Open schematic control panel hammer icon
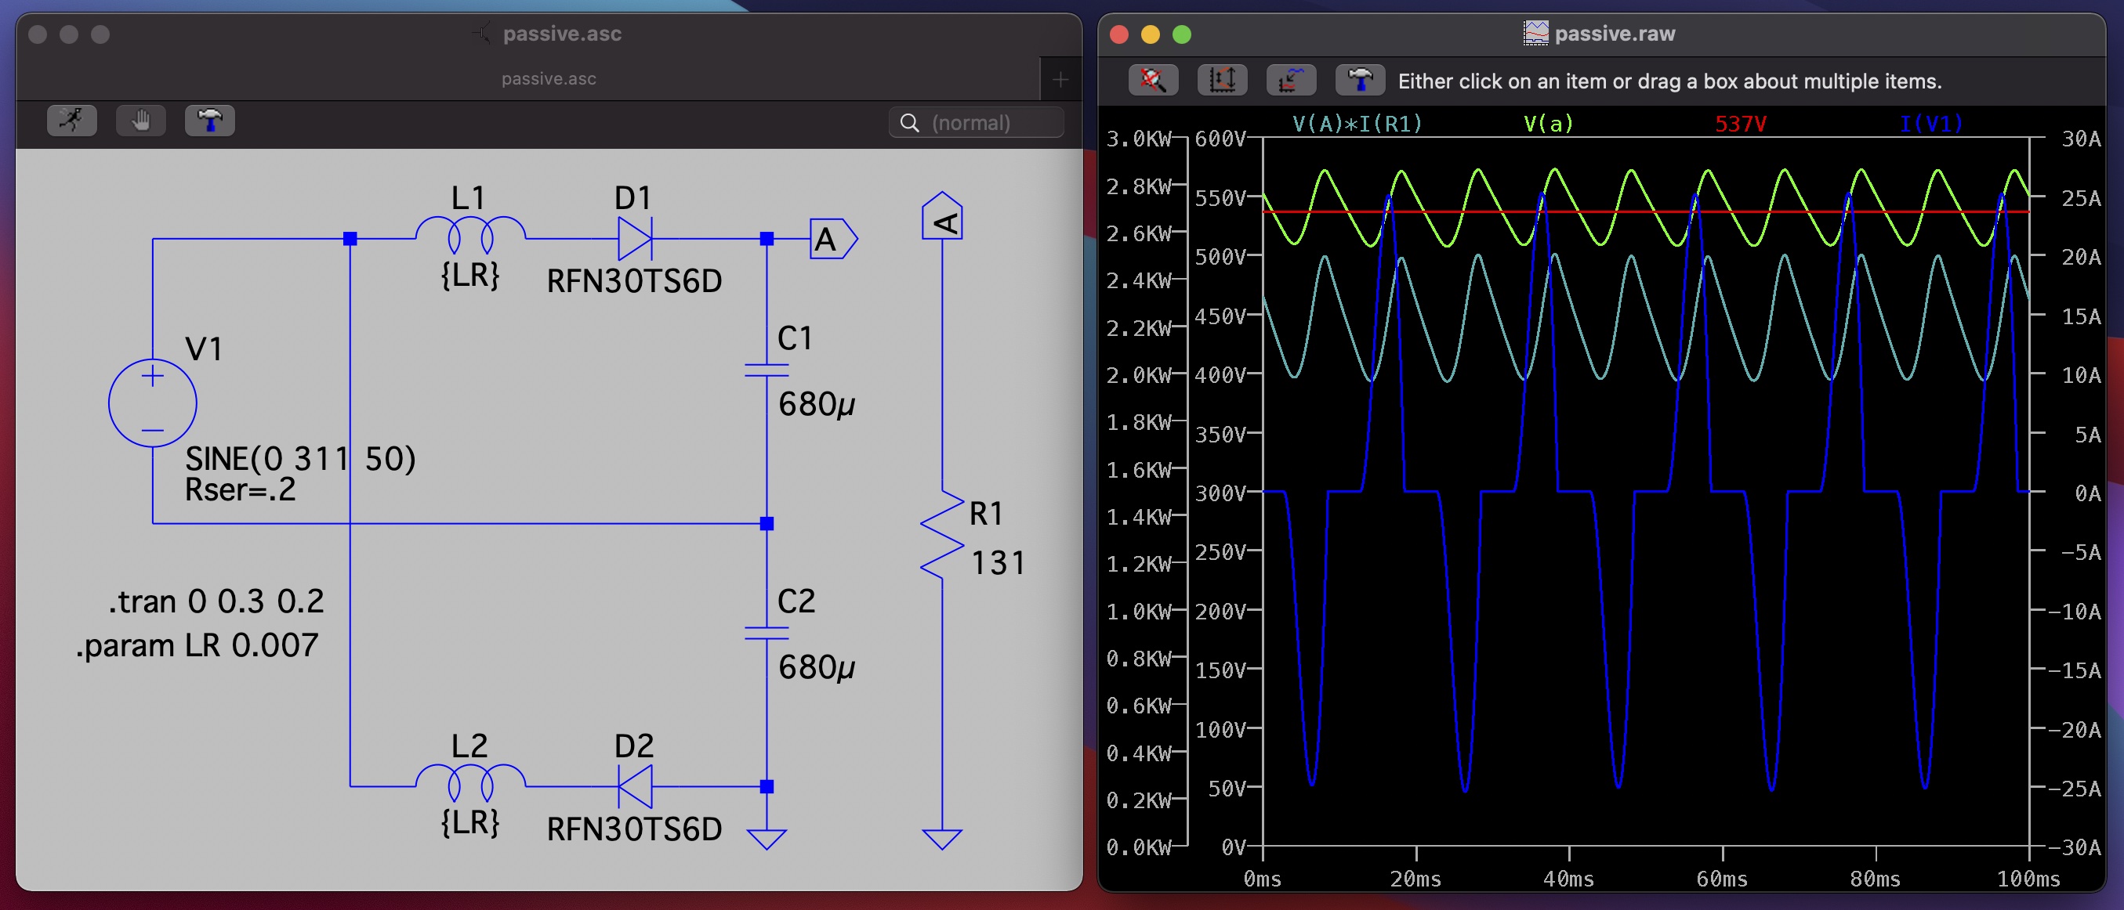Viewport: 2124px width, 910px height. pyautogui.click(x=209, y=121)
